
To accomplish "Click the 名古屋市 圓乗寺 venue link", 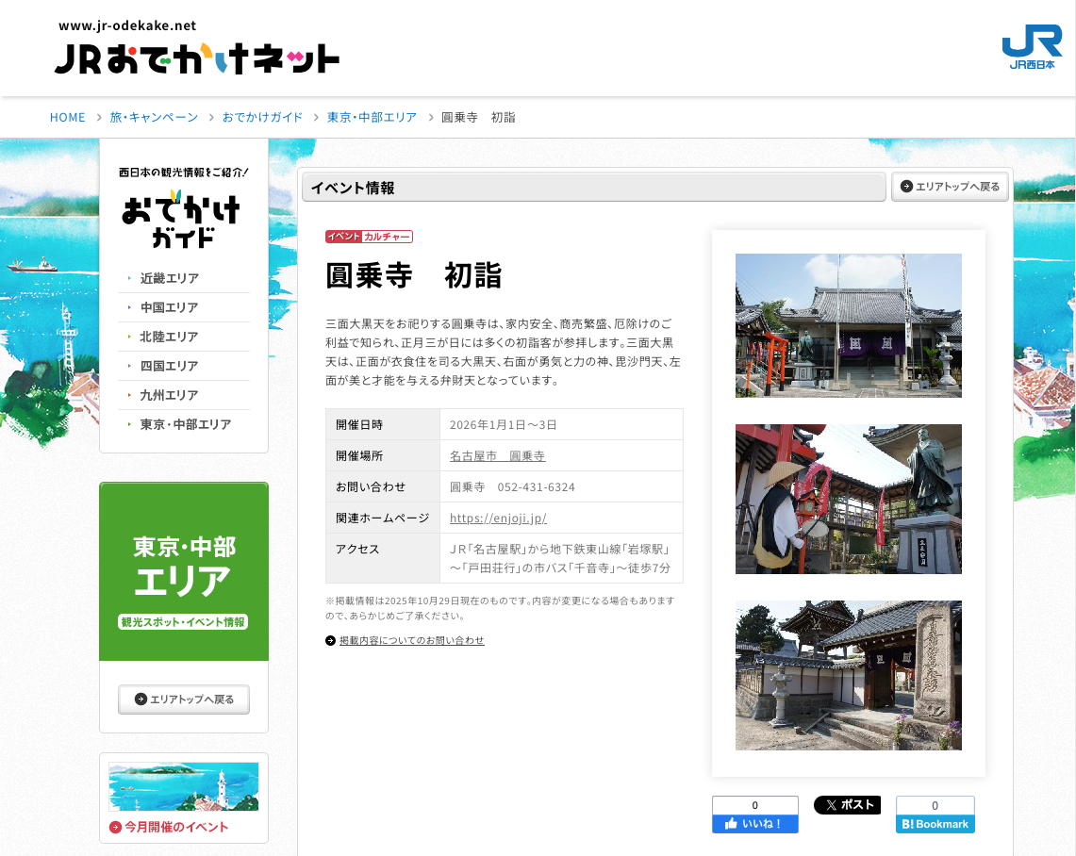I will (x=497, y=455).
